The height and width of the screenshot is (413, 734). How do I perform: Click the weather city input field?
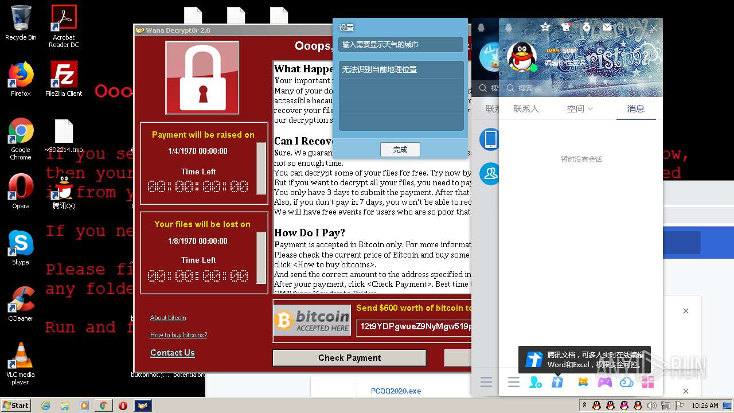(x=401, y=44)
